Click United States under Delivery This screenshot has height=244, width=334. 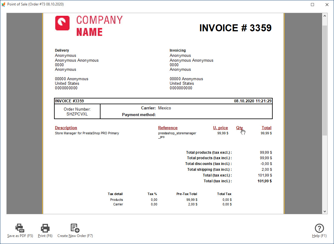click(x=67, y=83)
